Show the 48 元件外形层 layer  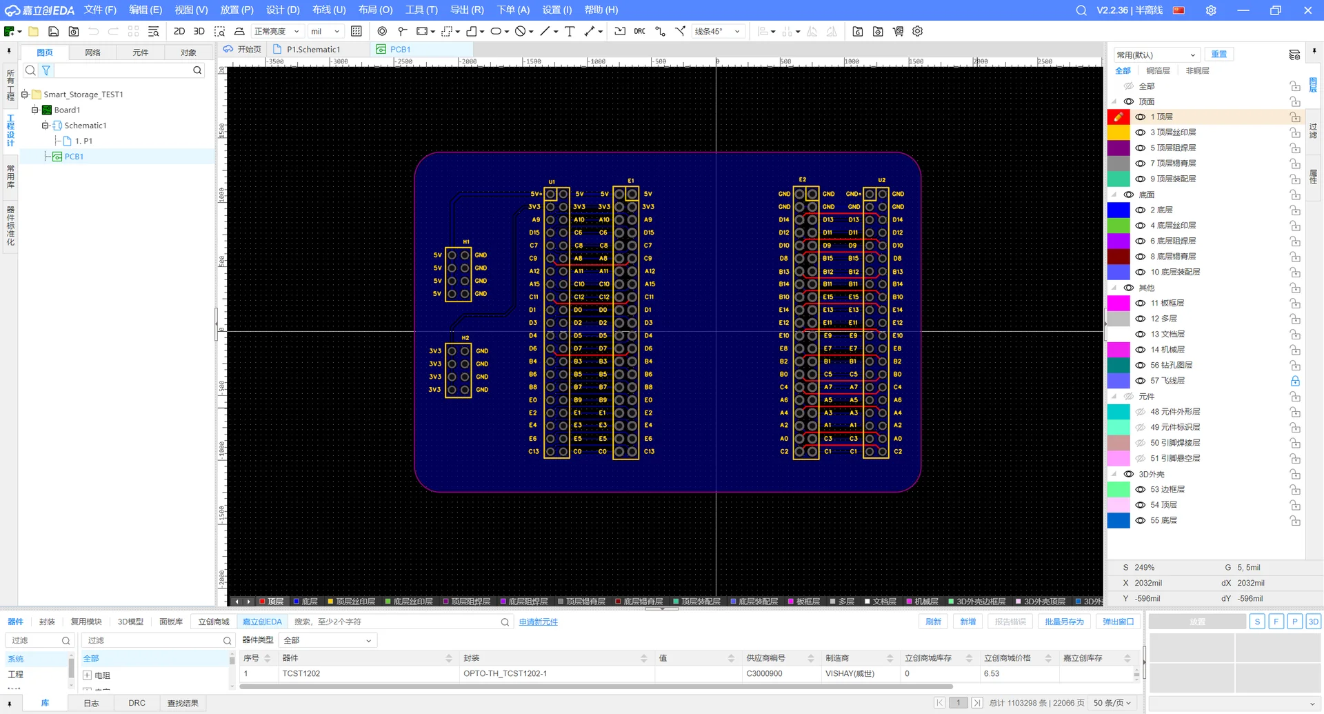click(1140, 412)
